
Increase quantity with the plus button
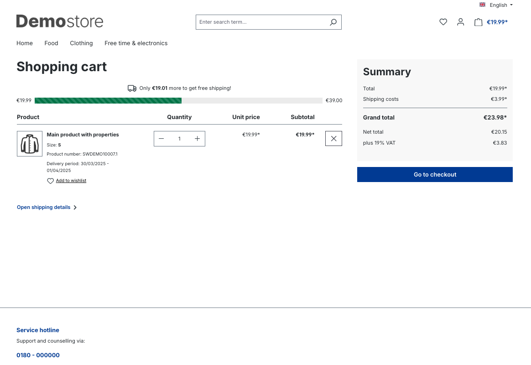(197, 139)
